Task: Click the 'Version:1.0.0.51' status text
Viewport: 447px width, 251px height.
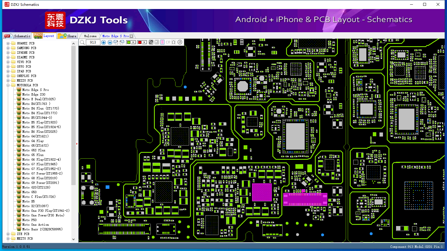Action: pyautogui.click(x=16, y=247)
